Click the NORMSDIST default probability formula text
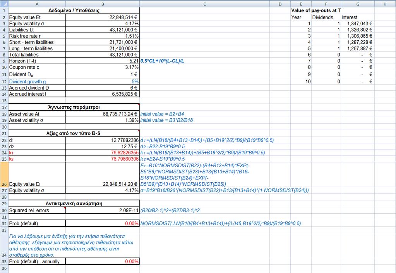The width and height of the screenshot is (396, 273). pos(221,223)
